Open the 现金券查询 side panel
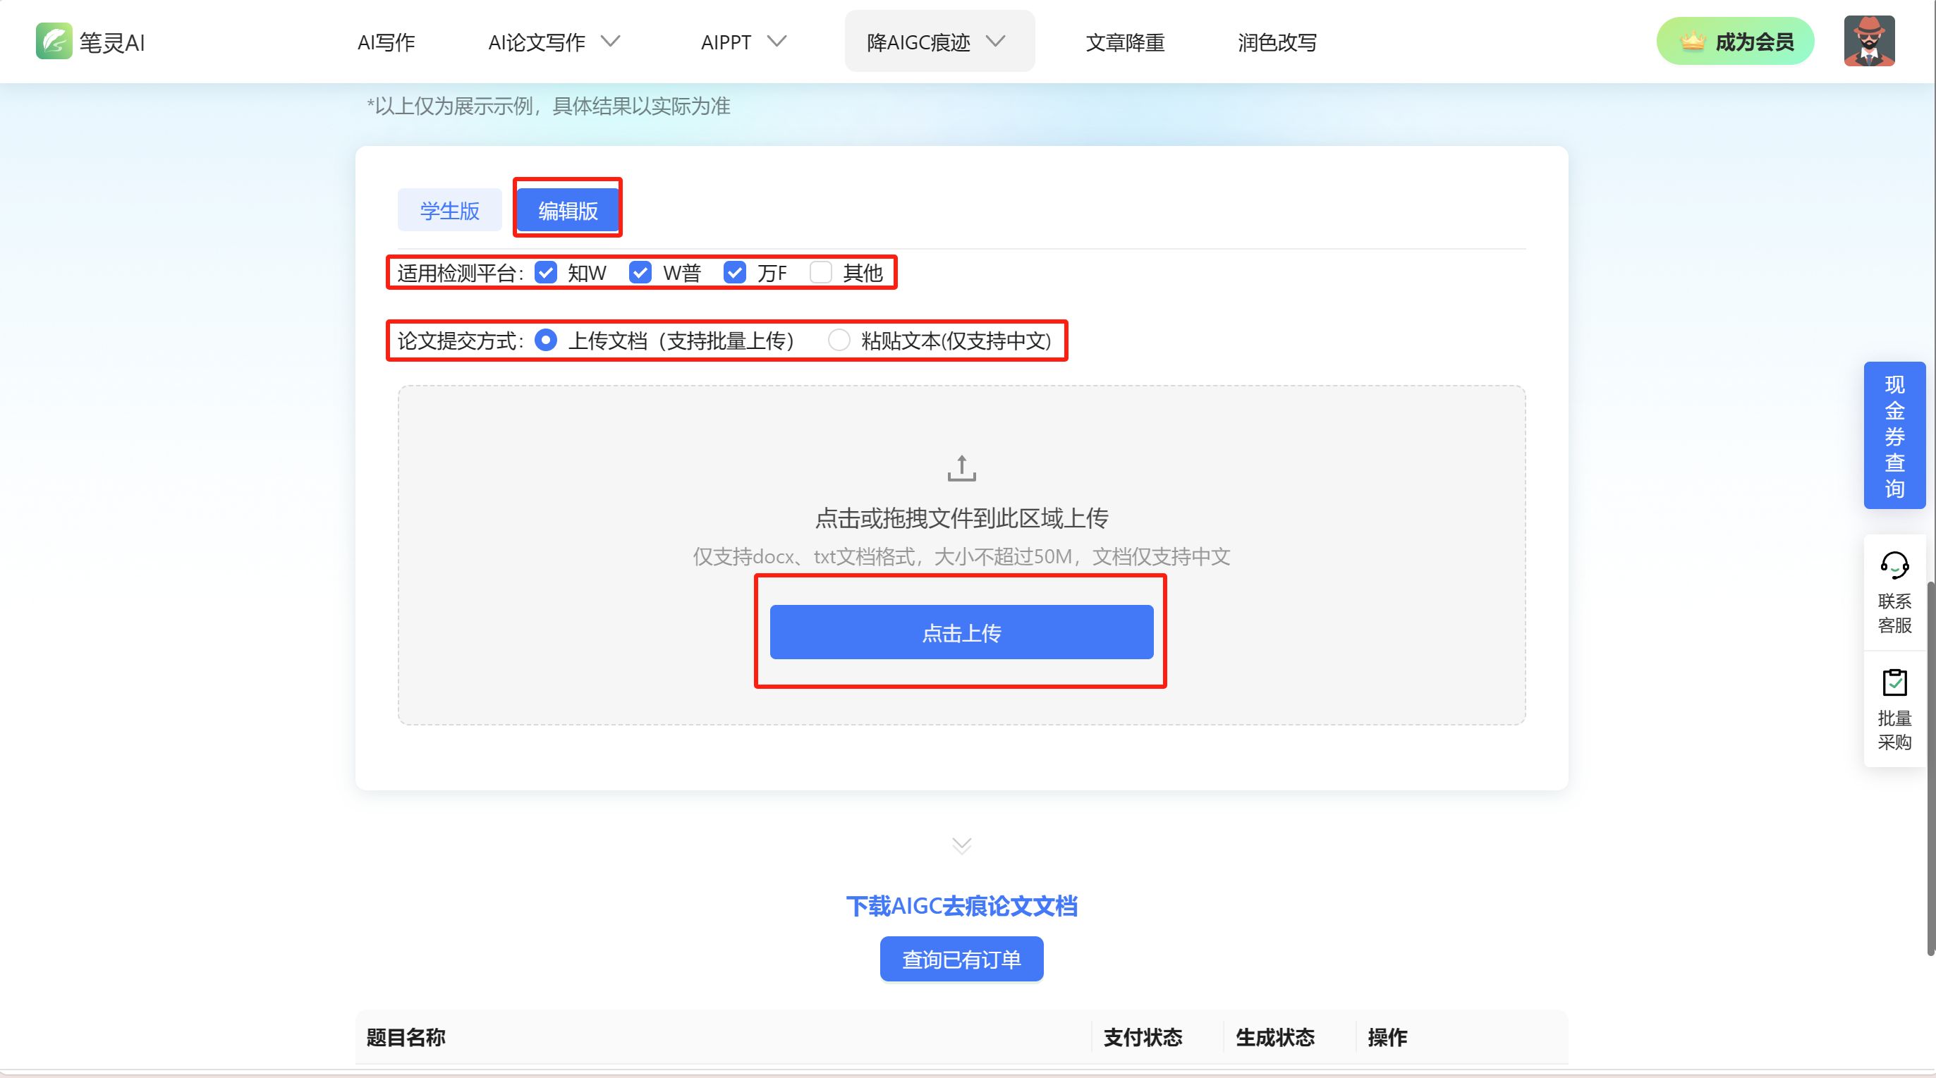1936x1078 pixels. point(1894,436)
